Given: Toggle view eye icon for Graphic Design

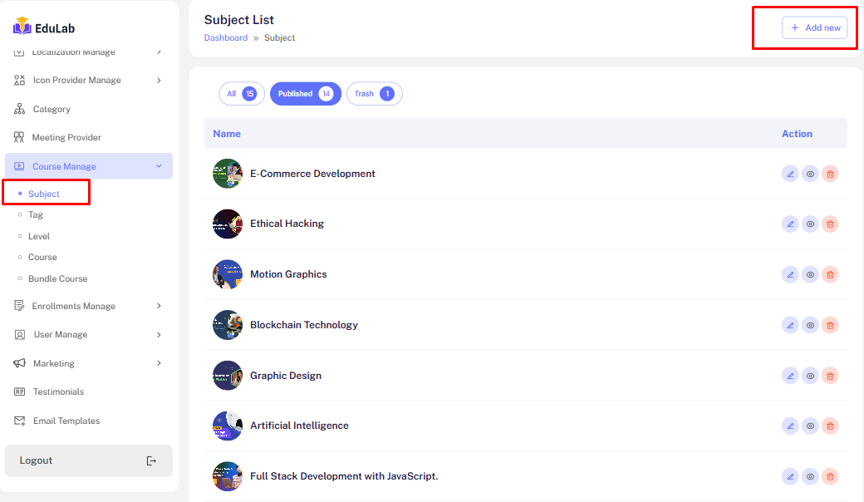Looking at the screenshot, I should 810,376.
